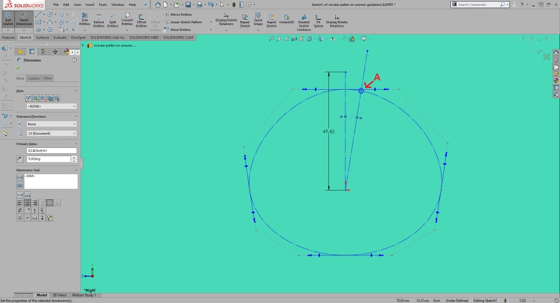Click the Section View icon
560x303 pixels.
coord(294,38)
